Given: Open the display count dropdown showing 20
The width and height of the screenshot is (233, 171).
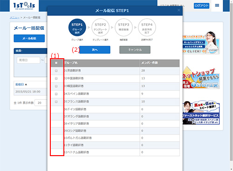Looking at the screenshot, I should [x=41, y=103].
